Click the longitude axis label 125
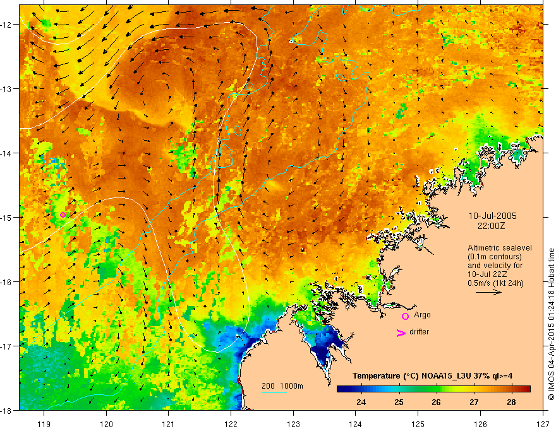 click(x=418, y=424)
